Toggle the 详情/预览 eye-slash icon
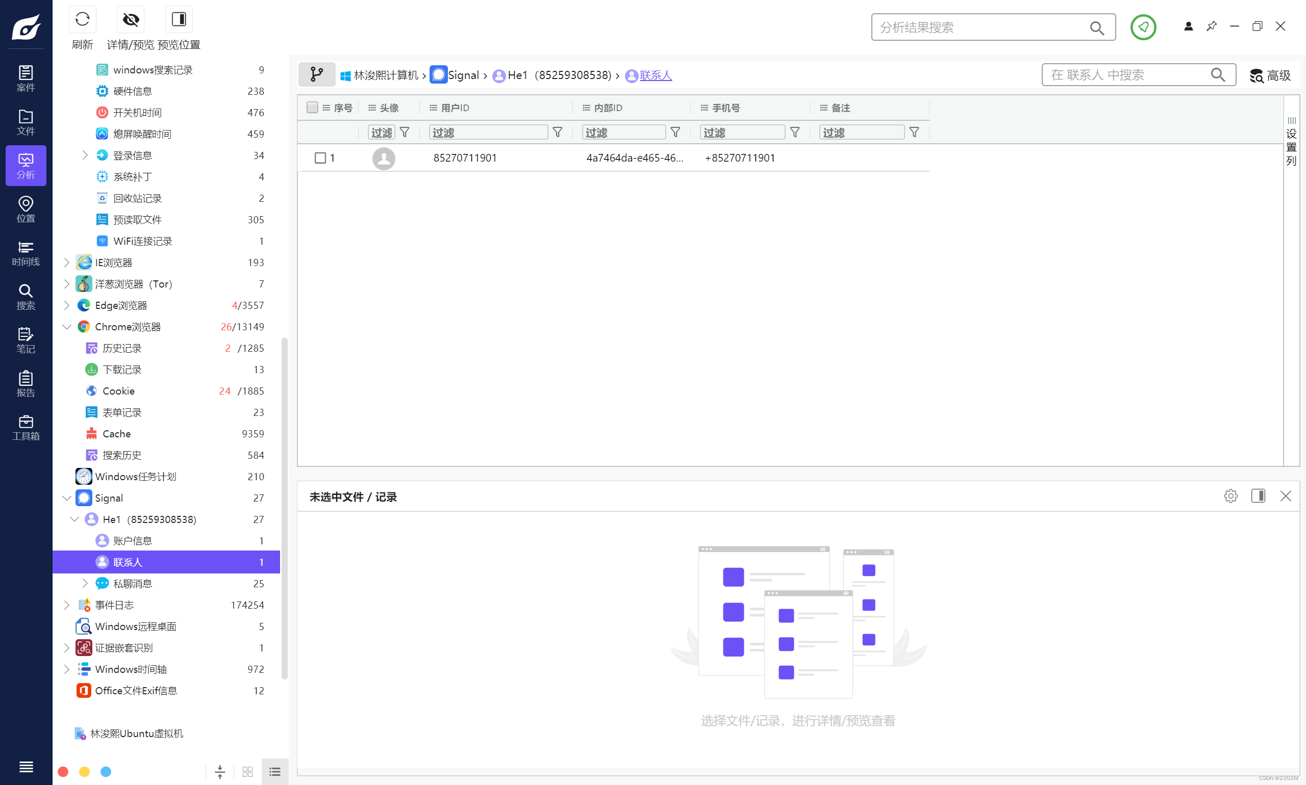This screenshot has width=1306, height=785. 131,20
